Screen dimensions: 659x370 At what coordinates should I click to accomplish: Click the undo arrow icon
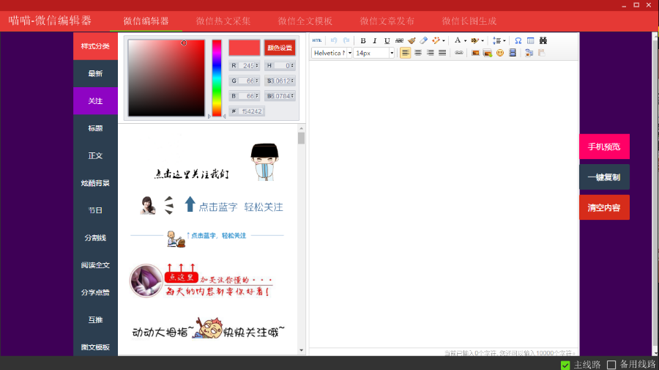(334, 40)
